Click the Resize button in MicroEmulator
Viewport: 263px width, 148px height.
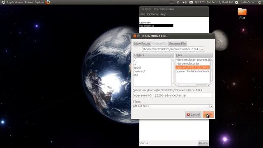point(203,143)
